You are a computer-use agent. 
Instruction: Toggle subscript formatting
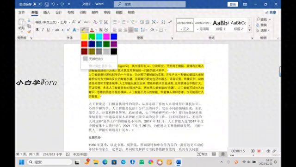pos(63,30)
